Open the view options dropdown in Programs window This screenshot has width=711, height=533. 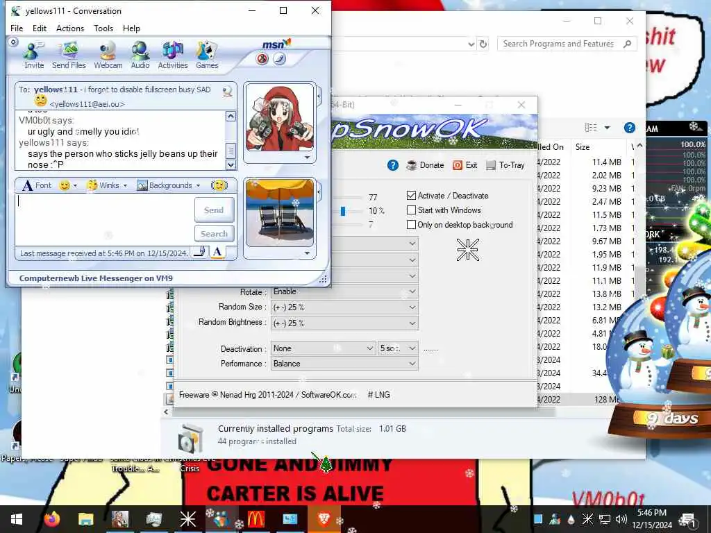(x=607, y=128)
